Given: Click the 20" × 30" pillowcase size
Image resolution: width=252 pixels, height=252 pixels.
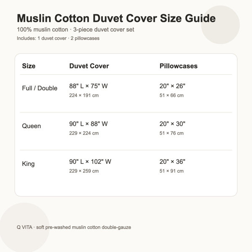Looking at the screenshot, I should click(172, 124).
